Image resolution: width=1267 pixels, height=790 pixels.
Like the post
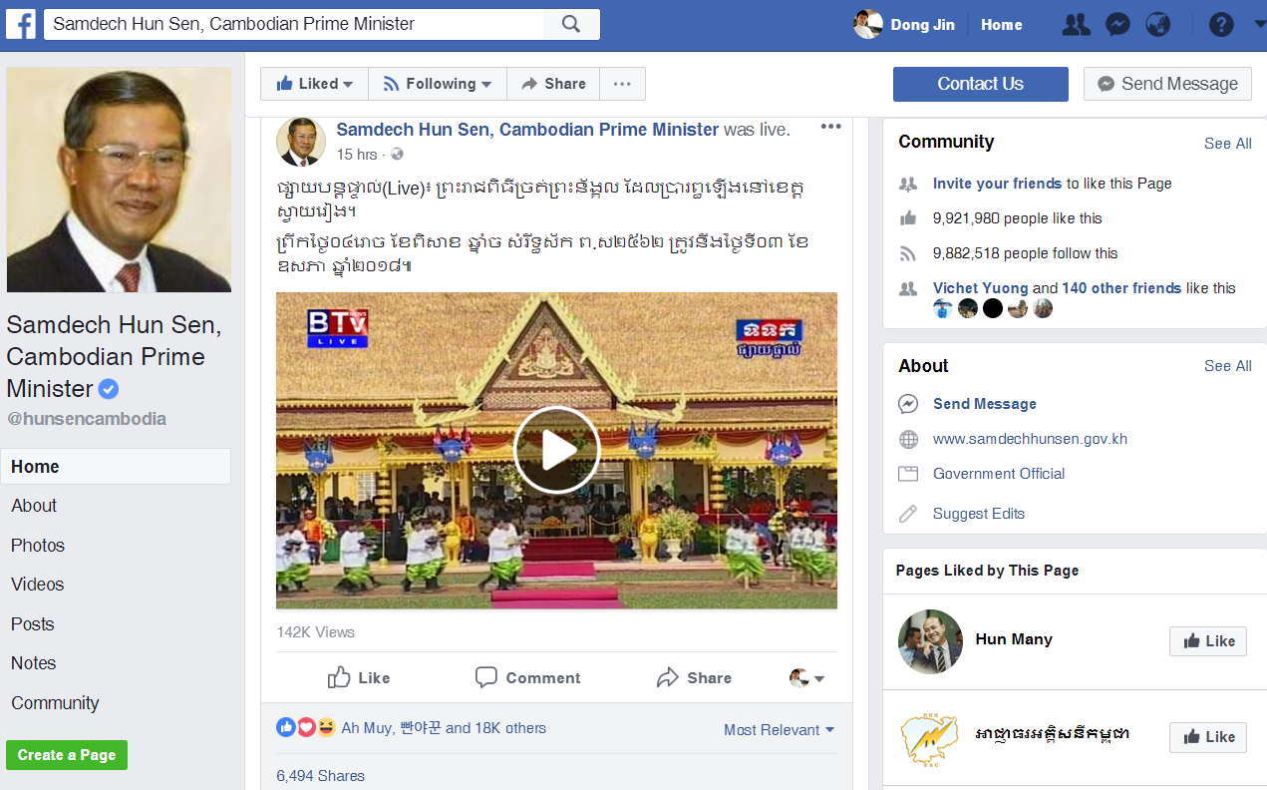359,678
